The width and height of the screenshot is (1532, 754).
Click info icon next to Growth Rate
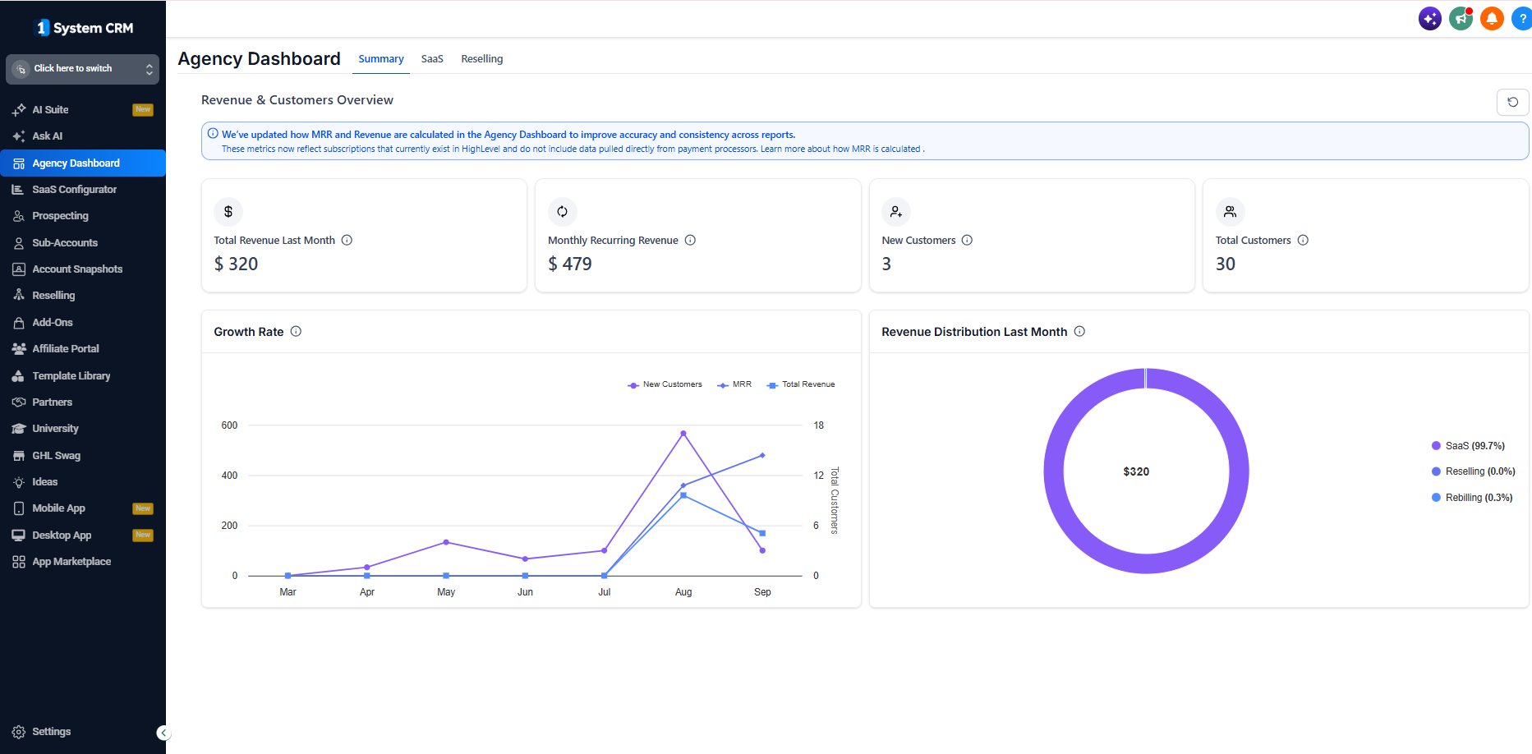(296, 331)
